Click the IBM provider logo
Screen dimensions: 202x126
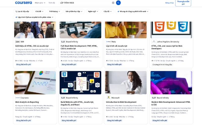[17, 42]
